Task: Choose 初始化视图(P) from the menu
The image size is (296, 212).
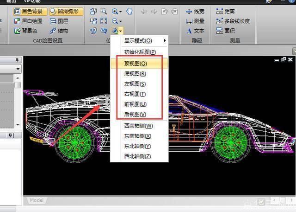Action: click(x=139, y=52)
